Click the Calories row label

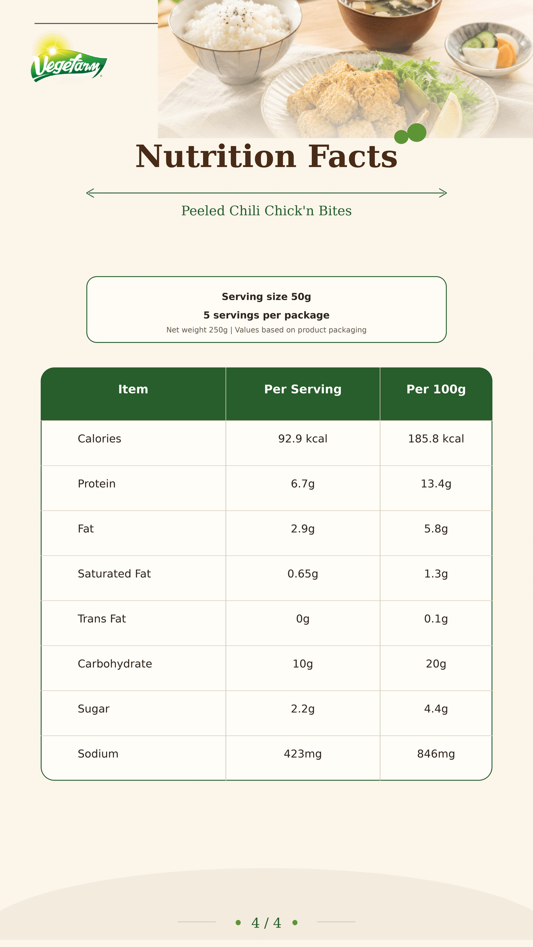point(99,439)
